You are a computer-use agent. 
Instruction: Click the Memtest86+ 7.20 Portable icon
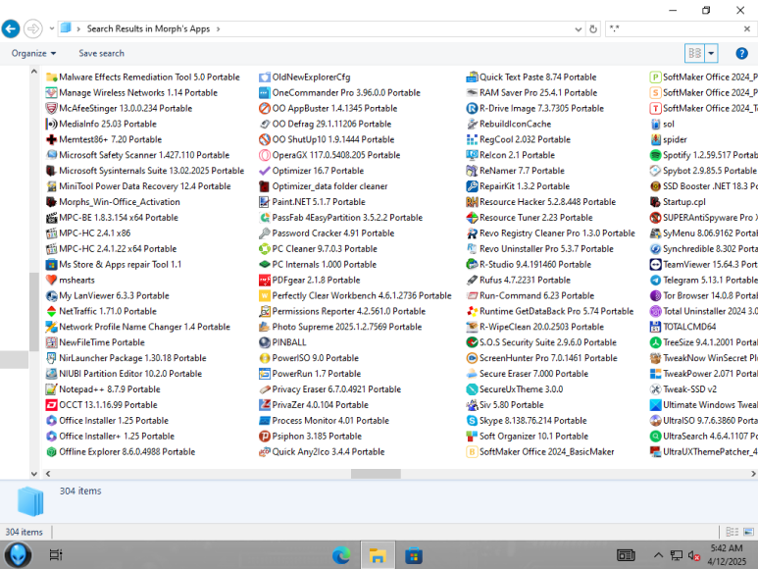click(x=51, y=139)
